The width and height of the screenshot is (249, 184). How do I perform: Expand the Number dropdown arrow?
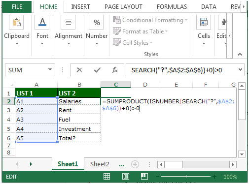(97, 43)
